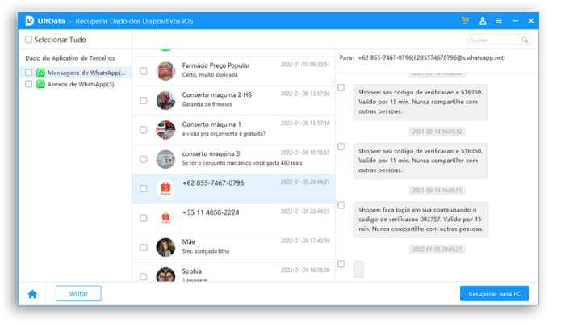
Task: Click the 2021-09-14 16:09:51 timestamp label
Action: pyautogui.click(x=437, y=191)
